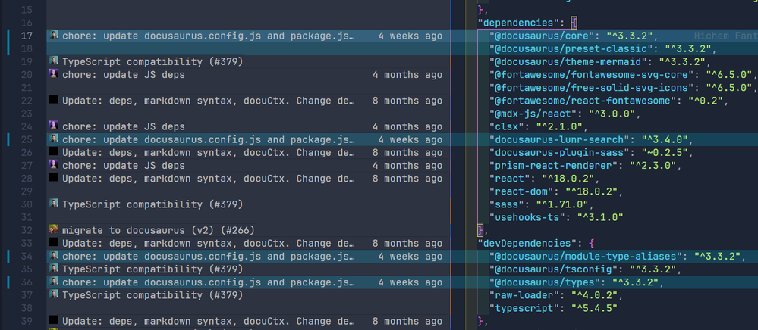Open 'TypeScript compatibility (#379)' annotation on line 19

pyautogui.click(x=153, y=62)
